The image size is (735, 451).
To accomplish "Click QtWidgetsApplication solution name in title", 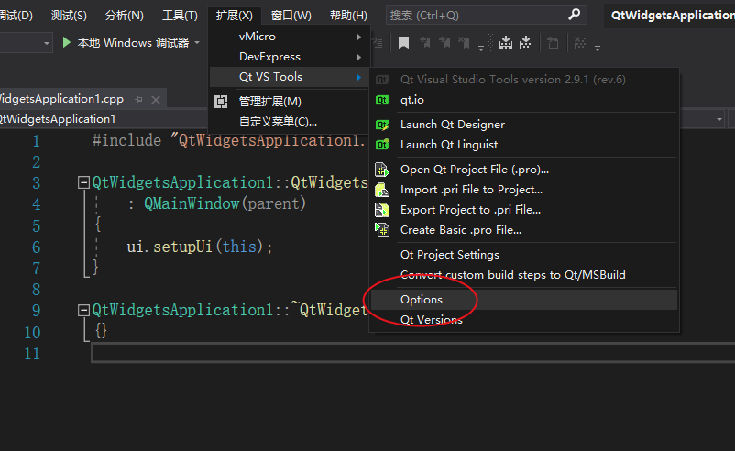I will coord(673,15).
